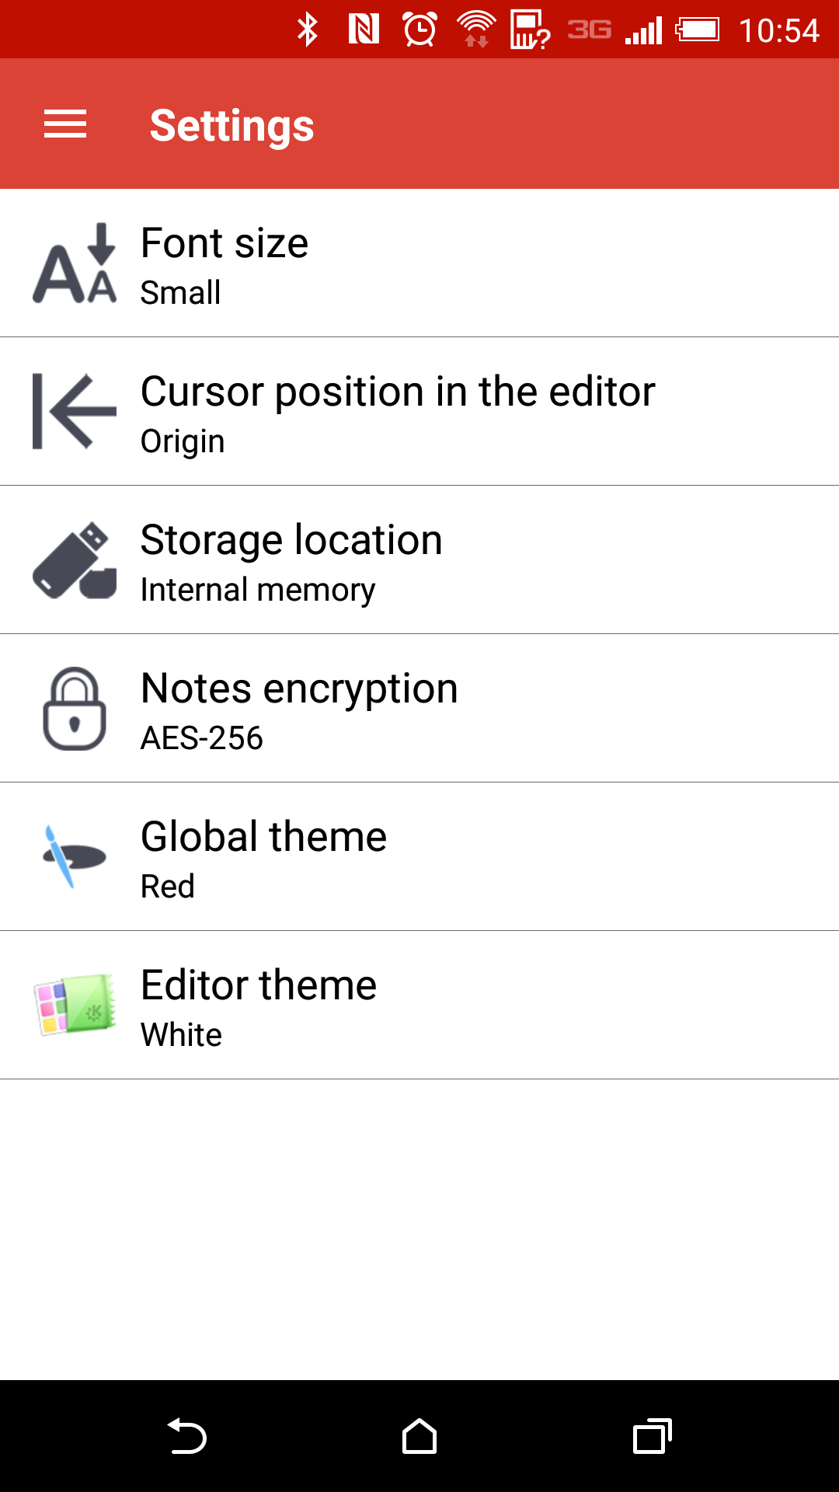Open Storage location setting

[419, 559]
